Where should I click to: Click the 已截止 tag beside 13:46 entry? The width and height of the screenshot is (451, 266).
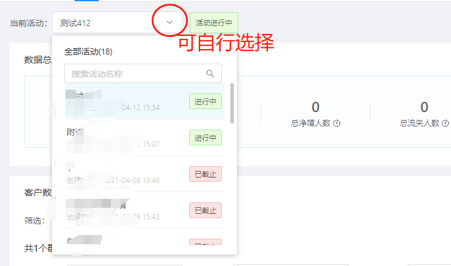click(205, 174)
